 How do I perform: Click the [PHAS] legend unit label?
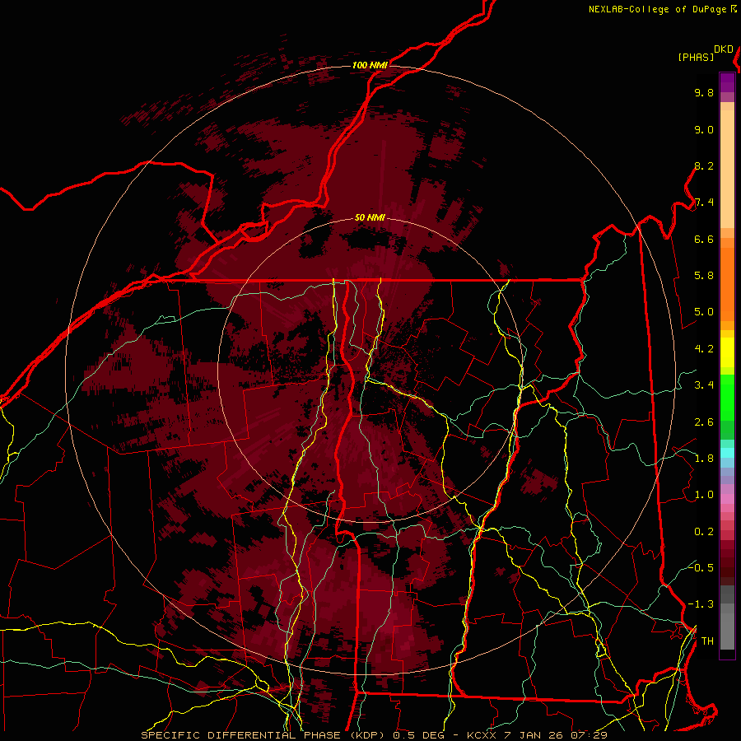696,58
